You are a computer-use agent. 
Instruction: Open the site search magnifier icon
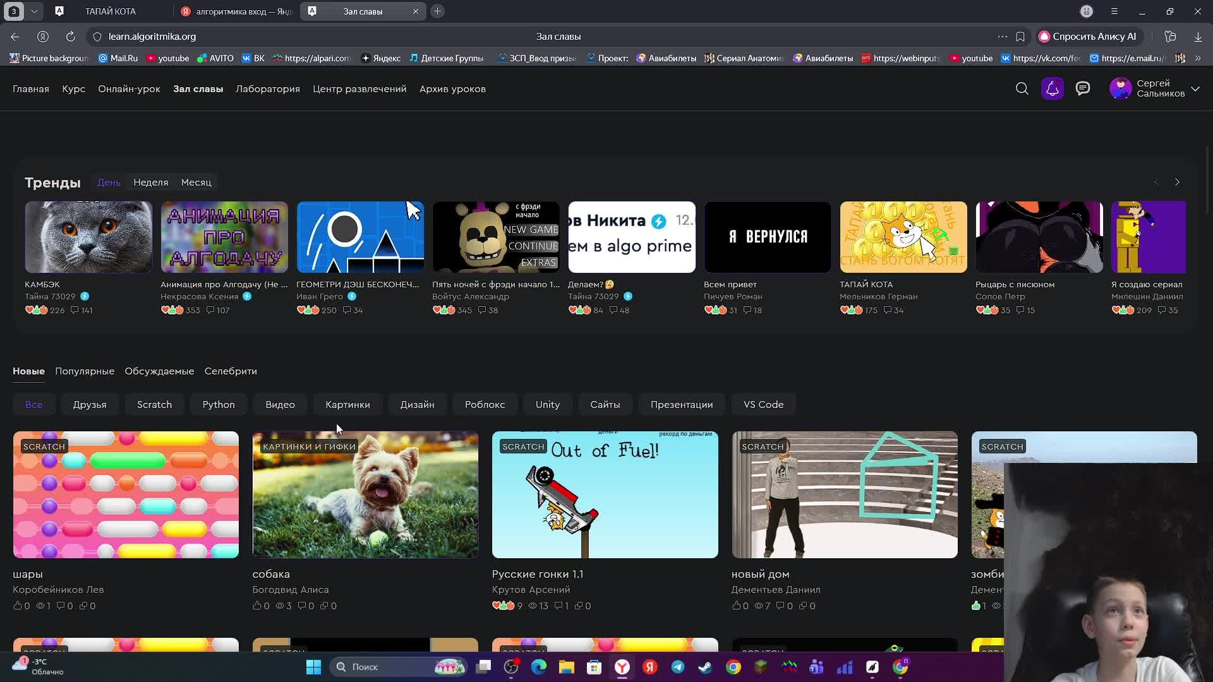pyautogui.click(x=1022, y=89)
